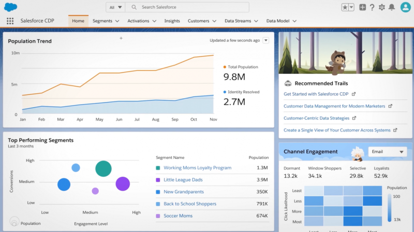Open Working Moms Loyalty Program segment
The height and width of the screenshot is (232, 414).
[197, 168]
